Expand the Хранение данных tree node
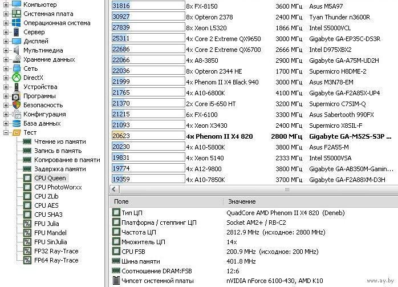Viewport: 398px width, 287px height. [6, 59]
